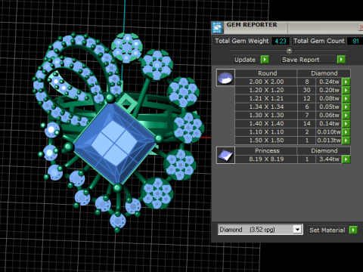Select the 1.50 X 1.50 size cell
The image size is (363, 272).
pyautogui.click(x=266, y=141)
